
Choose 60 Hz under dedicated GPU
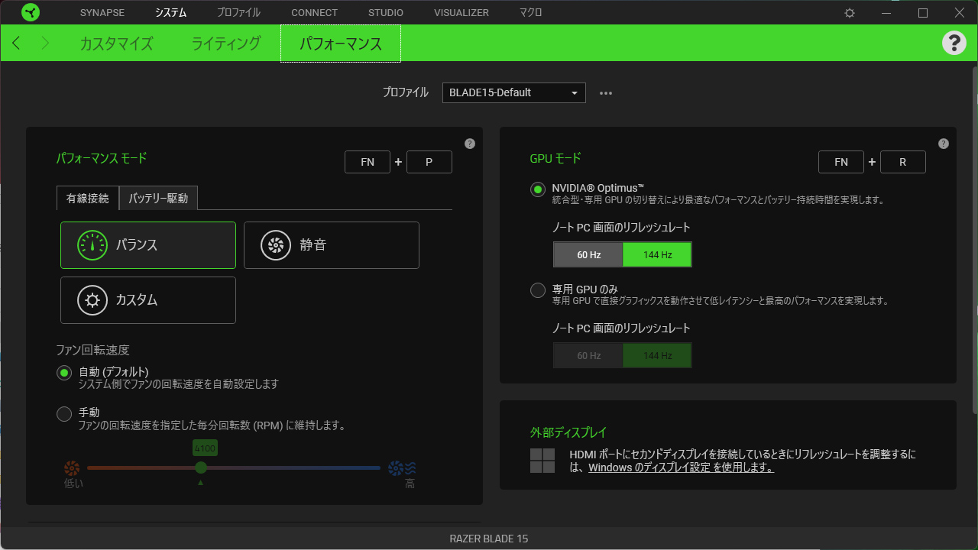click(588, 356)
